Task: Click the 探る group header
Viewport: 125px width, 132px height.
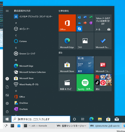Action: pyautogui.click(x=60, y=53)
